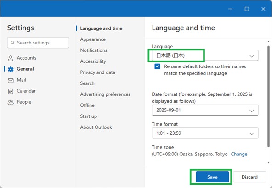Minimize the Settings window
Viewport: 272px width, 188px height.
[230, 9]
